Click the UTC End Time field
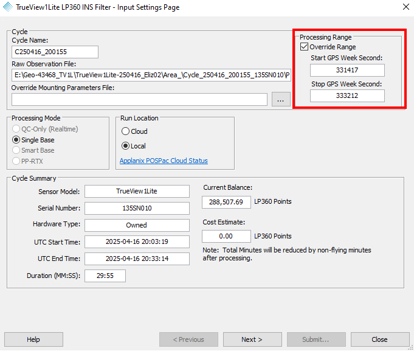The image size is (414, 351). click(137, 259)
